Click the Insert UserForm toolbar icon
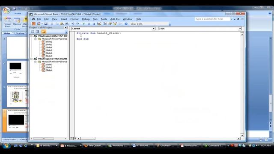 [39, 24]
